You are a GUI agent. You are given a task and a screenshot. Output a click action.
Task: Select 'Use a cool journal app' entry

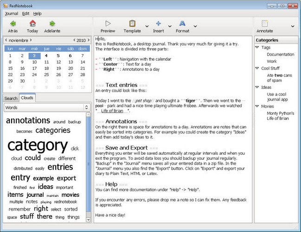pyautogui.click(x=277, y=97)
